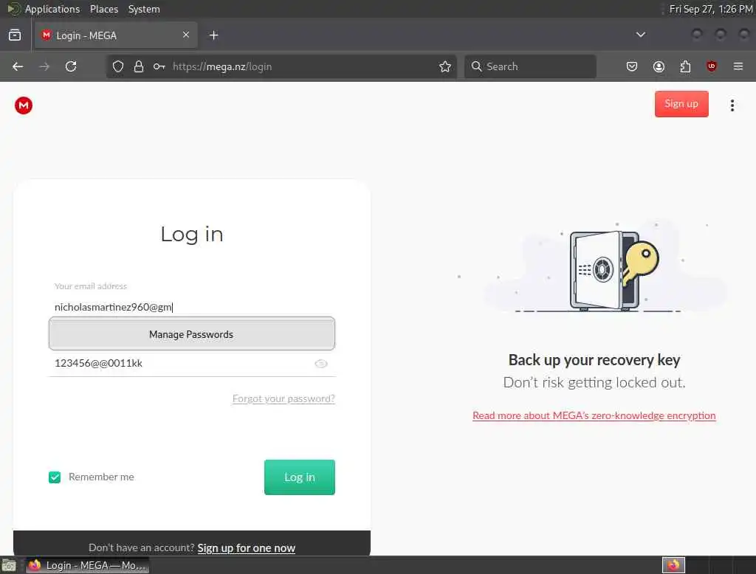
Task: Click show desktop icon in bottom panel
Action: click(x=9, y=565)
